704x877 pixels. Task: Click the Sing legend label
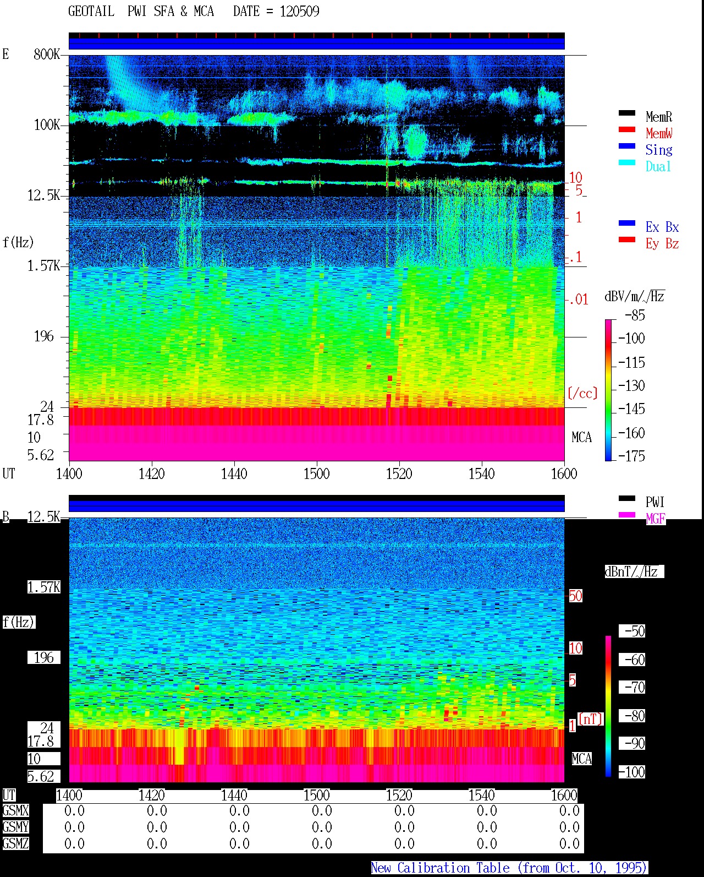click(659, 150)
